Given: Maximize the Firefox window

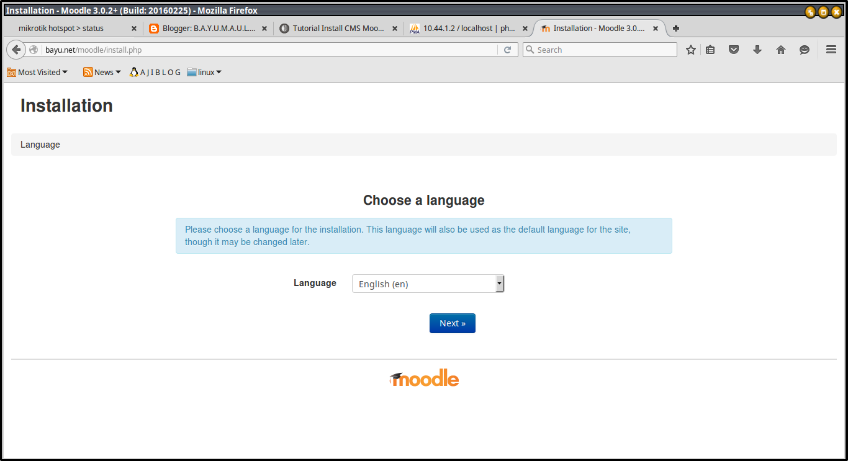Looking at the screenshot, I should click(823, 12).
